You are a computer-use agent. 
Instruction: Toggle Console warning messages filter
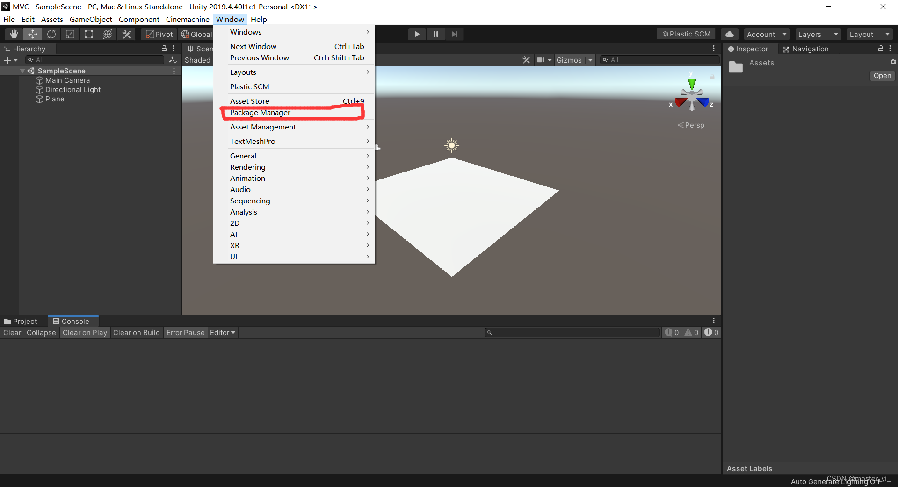click(691, 333)
